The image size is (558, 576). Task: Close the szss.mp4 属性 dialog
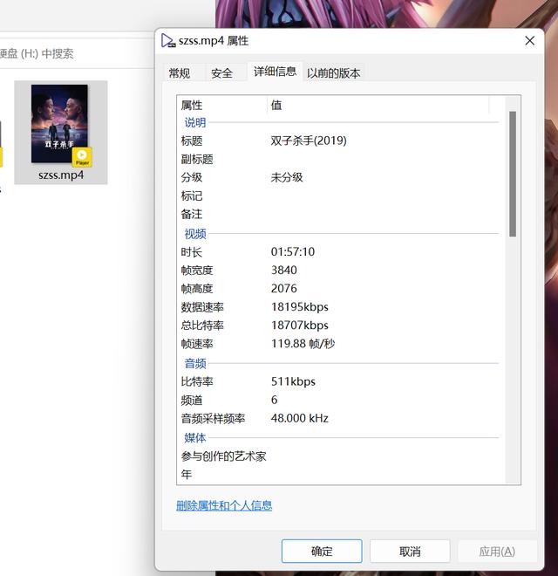pyautogui.click(x=530, y=40)
